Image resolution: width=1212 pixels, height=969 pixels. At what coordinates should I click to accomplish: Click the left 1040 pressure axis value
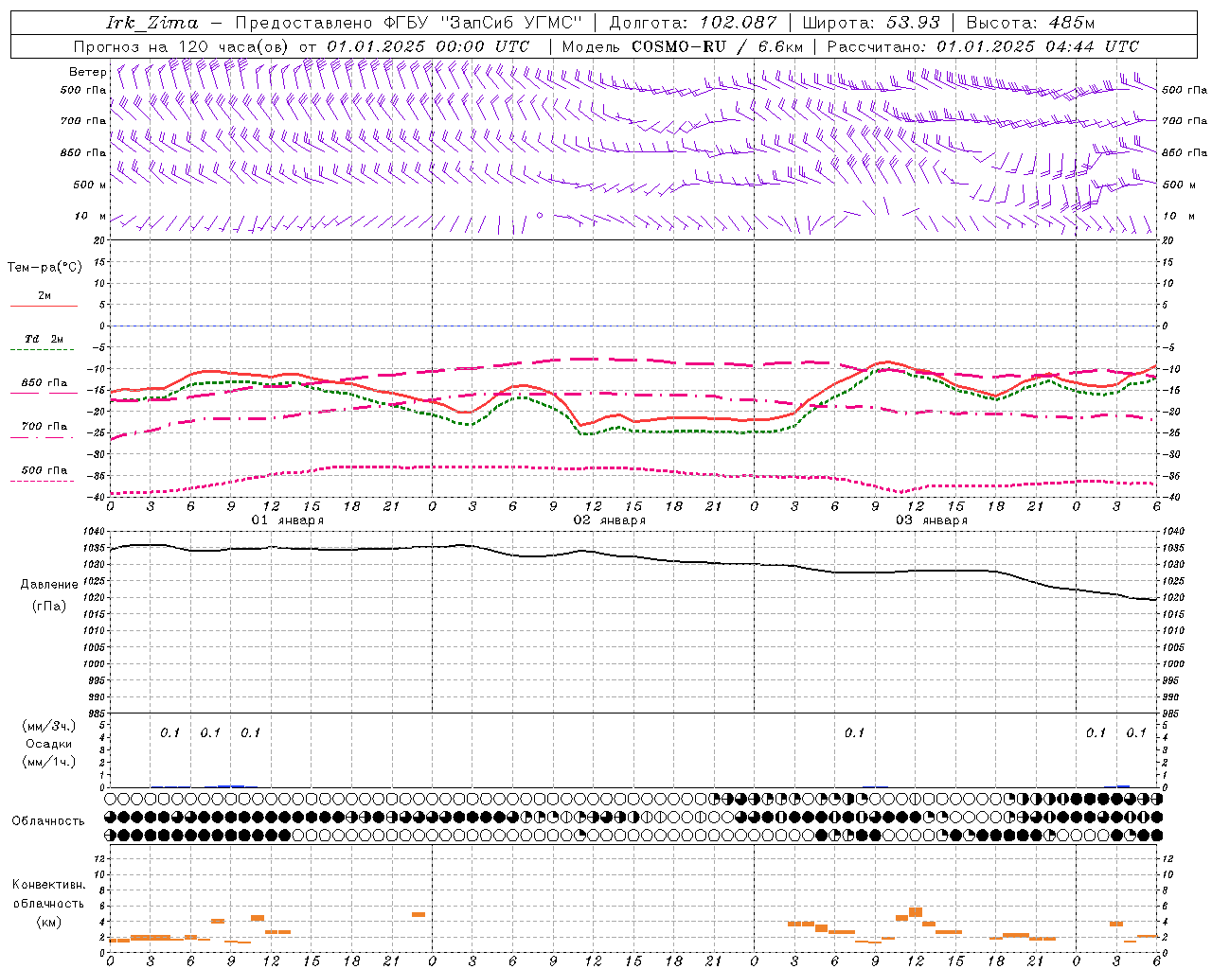tap(93, 533)
